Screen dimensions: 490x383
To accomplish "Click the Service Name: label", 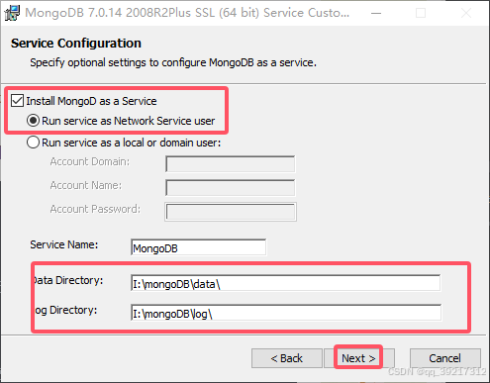I will coord(64,244).
